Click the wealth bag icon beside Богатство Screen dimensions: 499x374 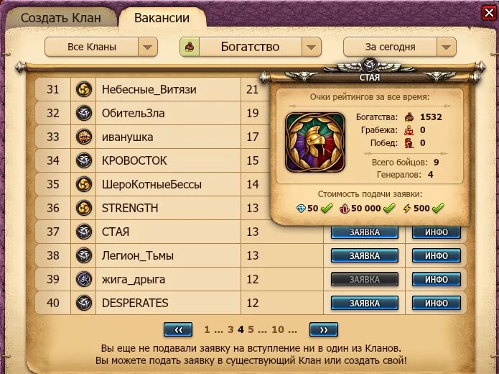tap(190, 47)
